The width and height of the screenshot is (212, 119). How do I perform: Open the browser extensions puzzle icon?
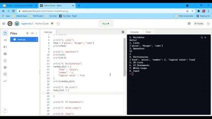tap(198, 11)
